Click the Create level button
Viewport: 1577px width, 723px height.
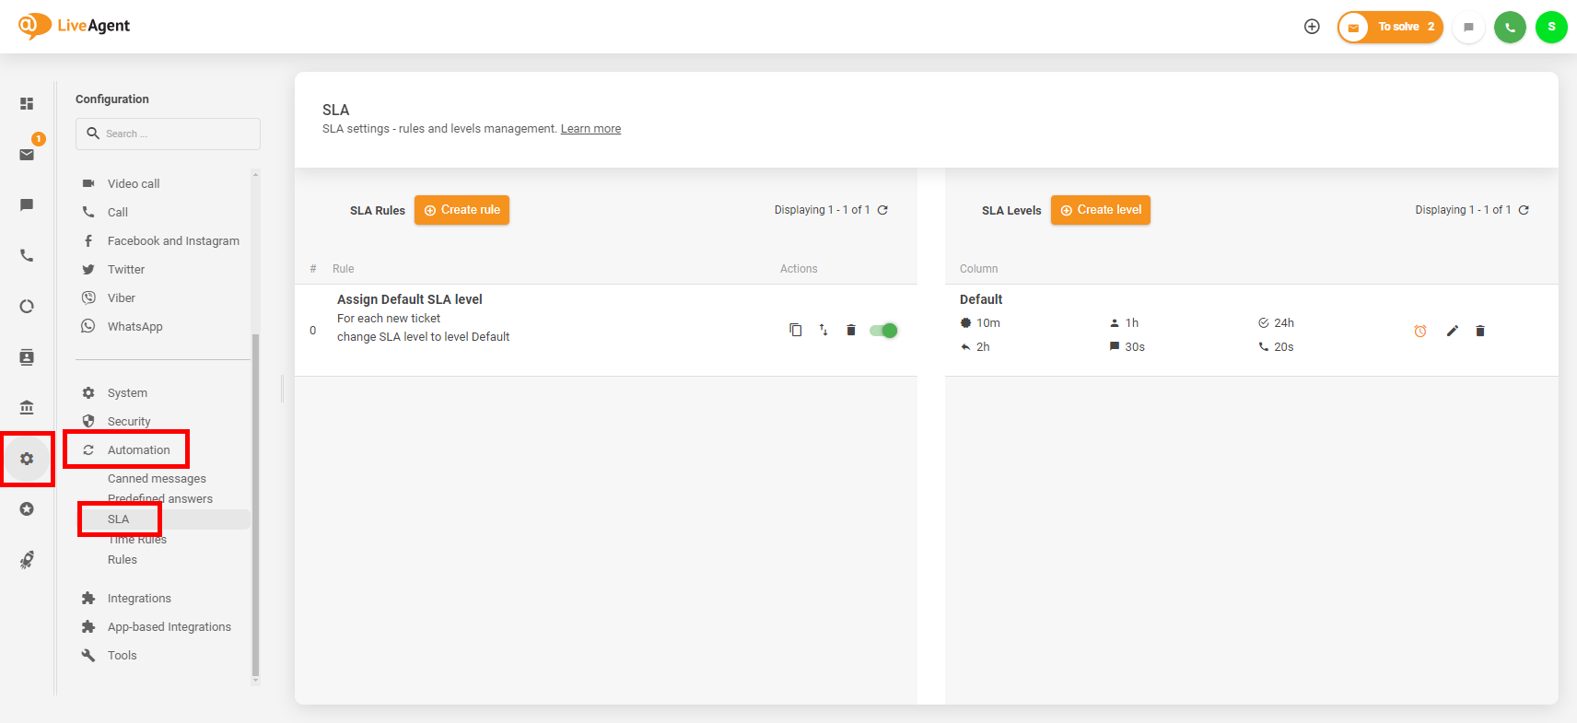pyautogui.click(x=1100, y=210)
